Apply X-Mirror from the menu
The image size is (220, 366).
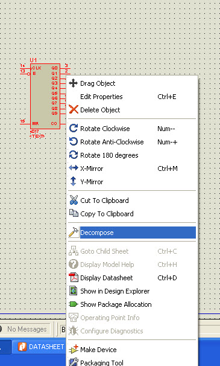click(x=132, y=169)
